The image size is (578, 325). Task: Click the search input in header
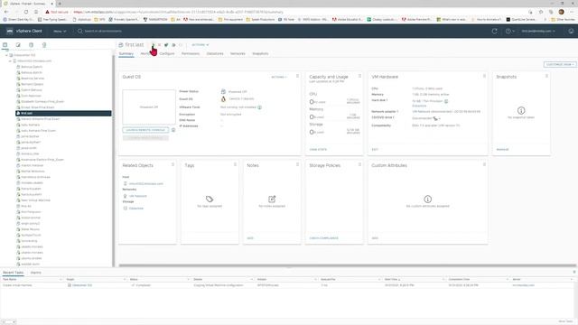coord(103,32)
